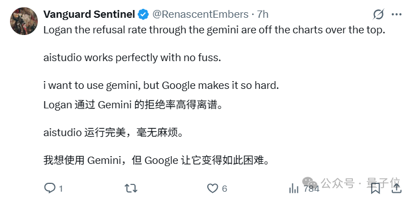Open the three-dot more options menu
The height and width of the screenshot is (200, 414).
click(397, 14)
